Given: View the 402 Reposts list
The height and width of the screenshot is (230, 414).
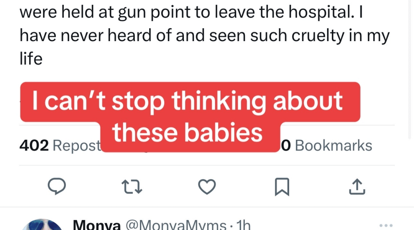Looking at the screenshot, I should click(x=60, y=146).
